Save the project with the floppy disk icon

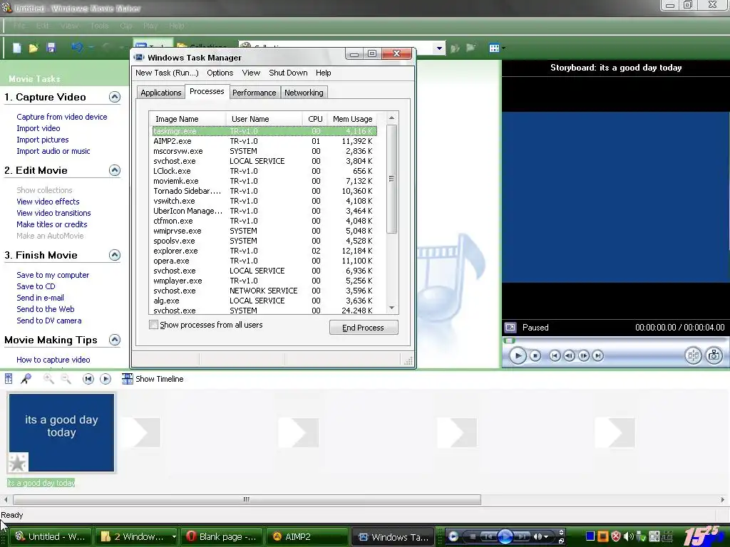click(x=51, y=48)
